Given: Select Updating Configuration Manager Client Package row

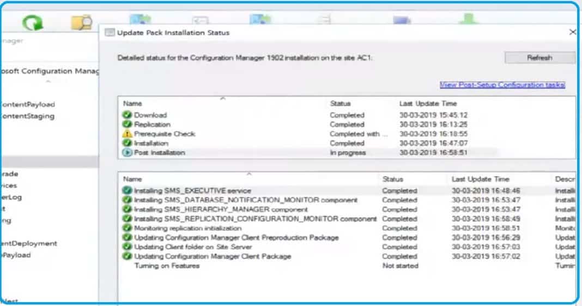Looking at the screenshot, I should tap(348, 256).
